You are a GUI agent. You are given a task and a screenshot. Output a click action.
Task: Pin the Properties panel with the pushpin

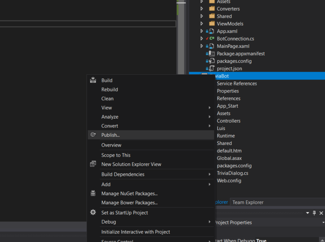(314, 213)
